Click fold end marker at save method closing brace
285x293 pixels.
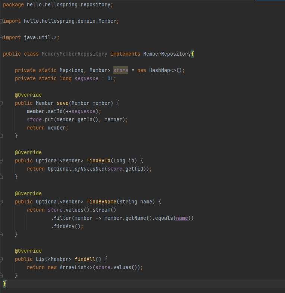tap(1, 136)
